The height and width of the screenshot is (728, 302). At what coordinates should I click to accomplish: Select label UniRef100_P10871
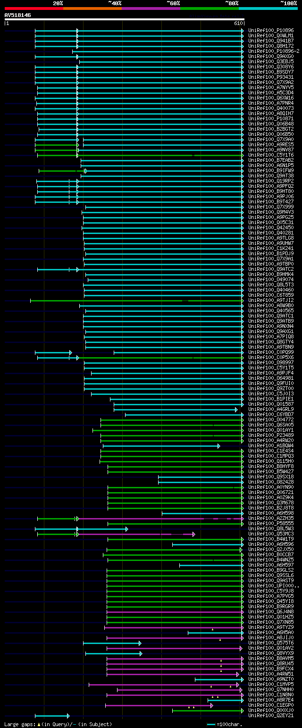pos(271,119)
